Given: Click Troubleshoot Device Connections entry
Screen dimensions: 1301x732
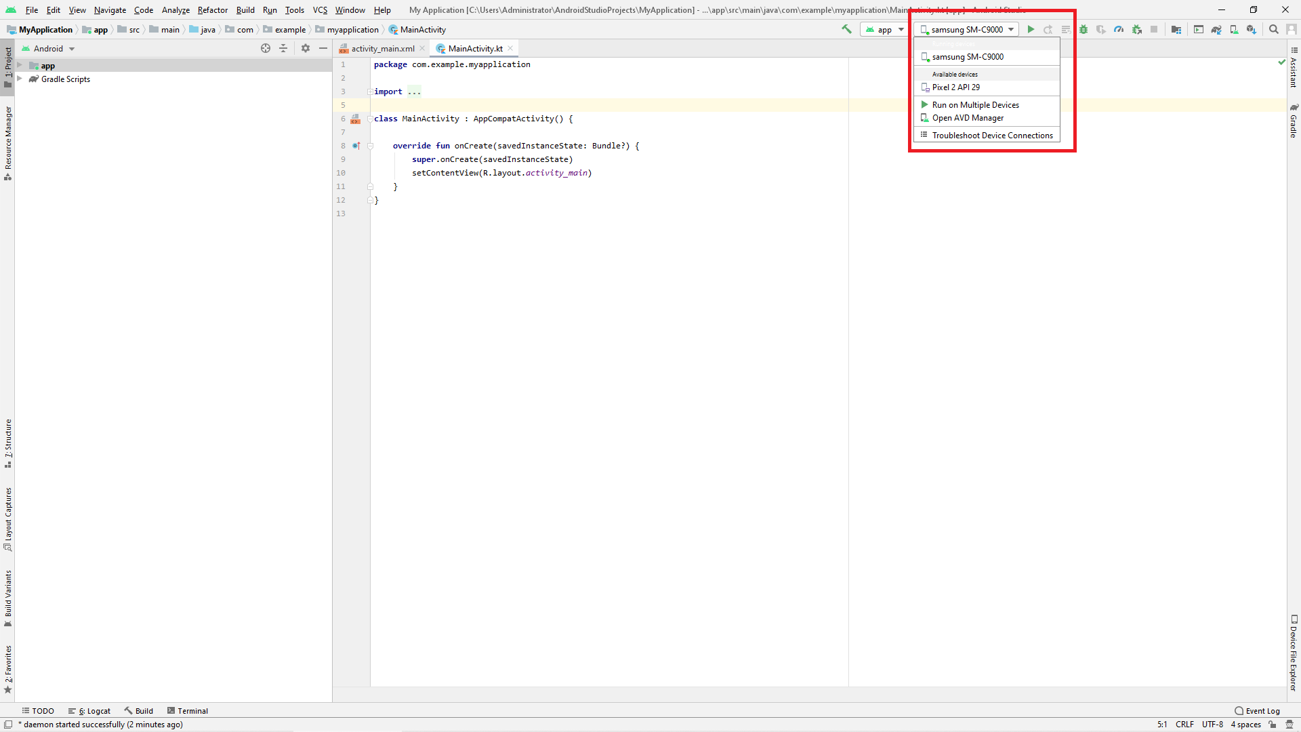Looking at the screenshot, I should coord(992,135).
